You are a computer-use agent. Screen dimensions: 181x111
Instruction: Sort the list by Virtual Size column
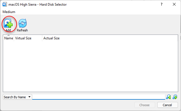point(28,38)
